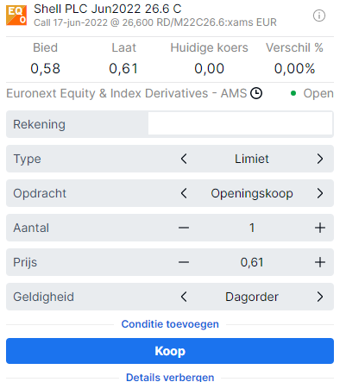Change Geldigheid with right chevron
Image resolution: width=346 pixels, height=382 pixels.
(x=320, y=297)
